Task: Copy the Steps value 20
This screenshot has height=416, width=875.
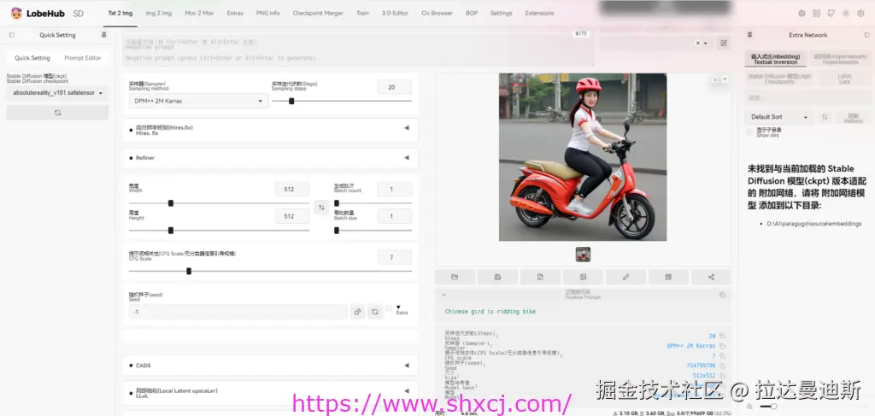Action: 722,337
